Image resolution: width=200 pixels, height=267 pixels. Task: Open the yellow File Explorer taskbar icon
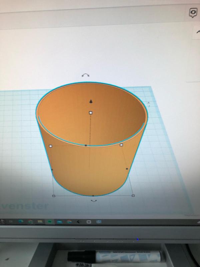40,222
